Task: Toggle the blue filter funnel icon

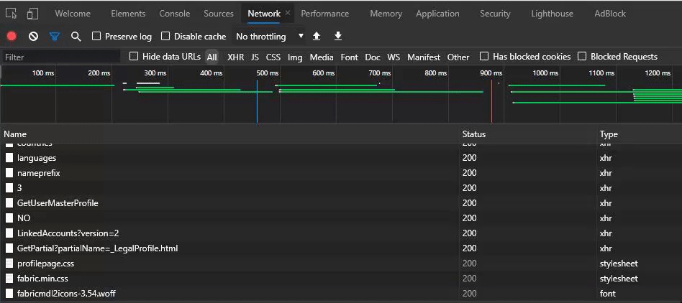Action: (55, 37)
